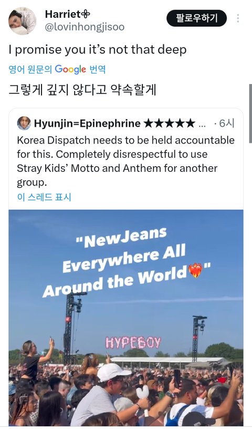The height and width of the screenshot is (430, 252).
Task: Click the flaming heart emoji in the caption
Action: pos(195,270)
